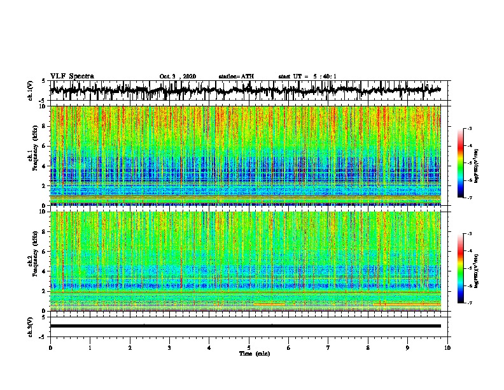Click the ch.1 colorbar "-7" label

pyautogui.click(x=470, y=198)
